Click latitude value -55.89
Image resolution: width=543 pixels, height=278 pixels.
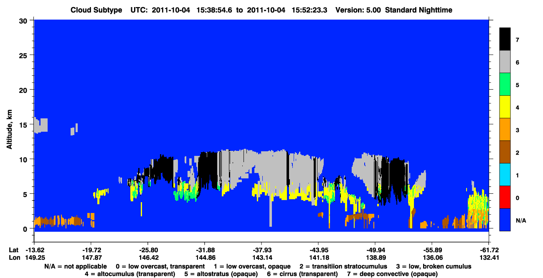tap(432, 250)
